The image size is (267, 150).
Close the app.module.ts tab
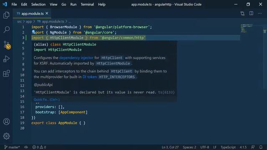click(47, 13)
